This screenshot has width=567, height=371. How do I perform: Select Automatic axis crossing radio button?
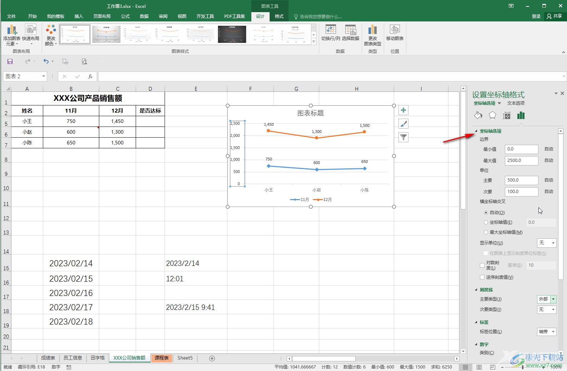[x=486, y=213]
